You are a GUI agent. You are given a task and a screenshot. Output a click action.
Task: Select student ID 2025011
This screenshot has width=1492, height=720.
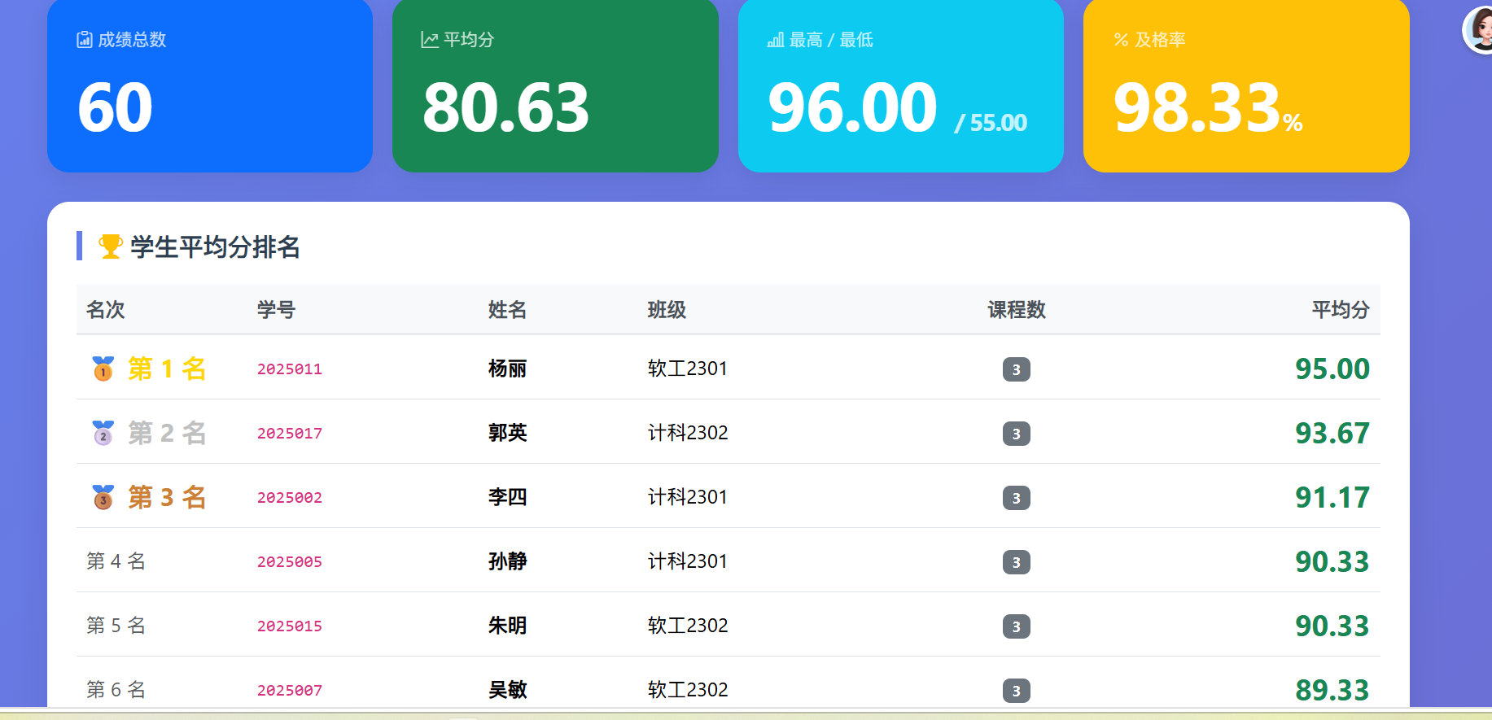tap(290, 369)
